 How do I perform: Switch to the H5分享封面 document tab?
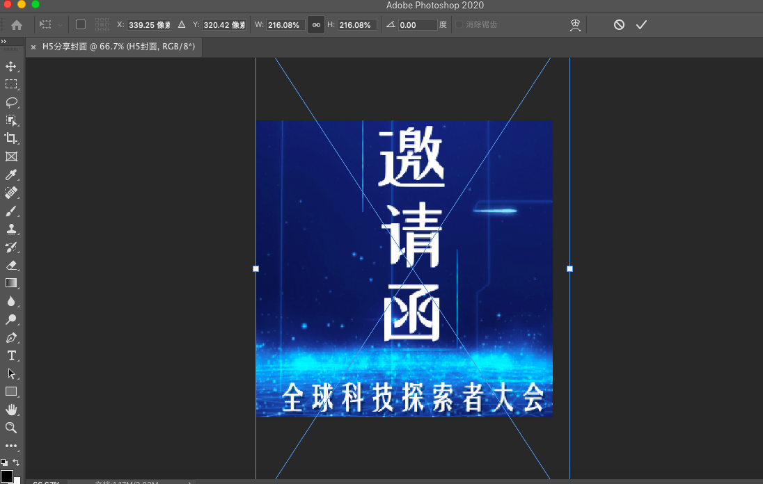click(118, 47)
